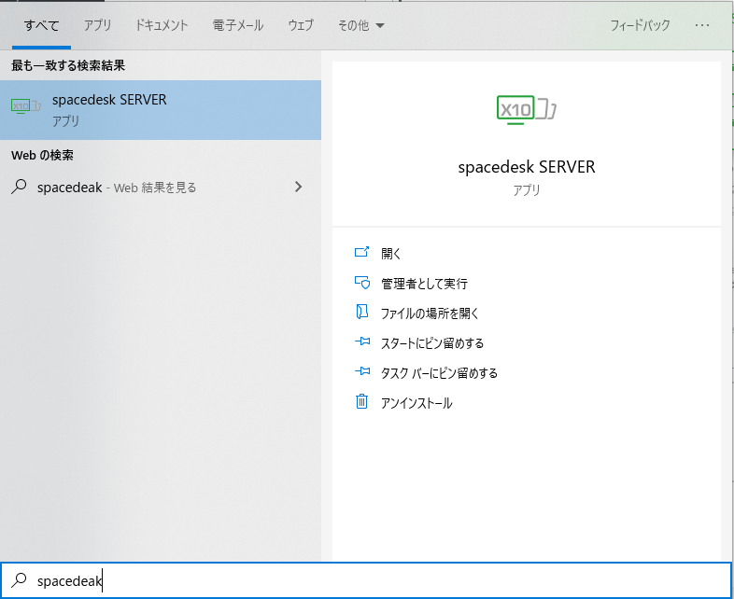The height and width of the screenshot is (599, 734).
Task: Expand web result with right chevron arrow
Action: (298, 187)
